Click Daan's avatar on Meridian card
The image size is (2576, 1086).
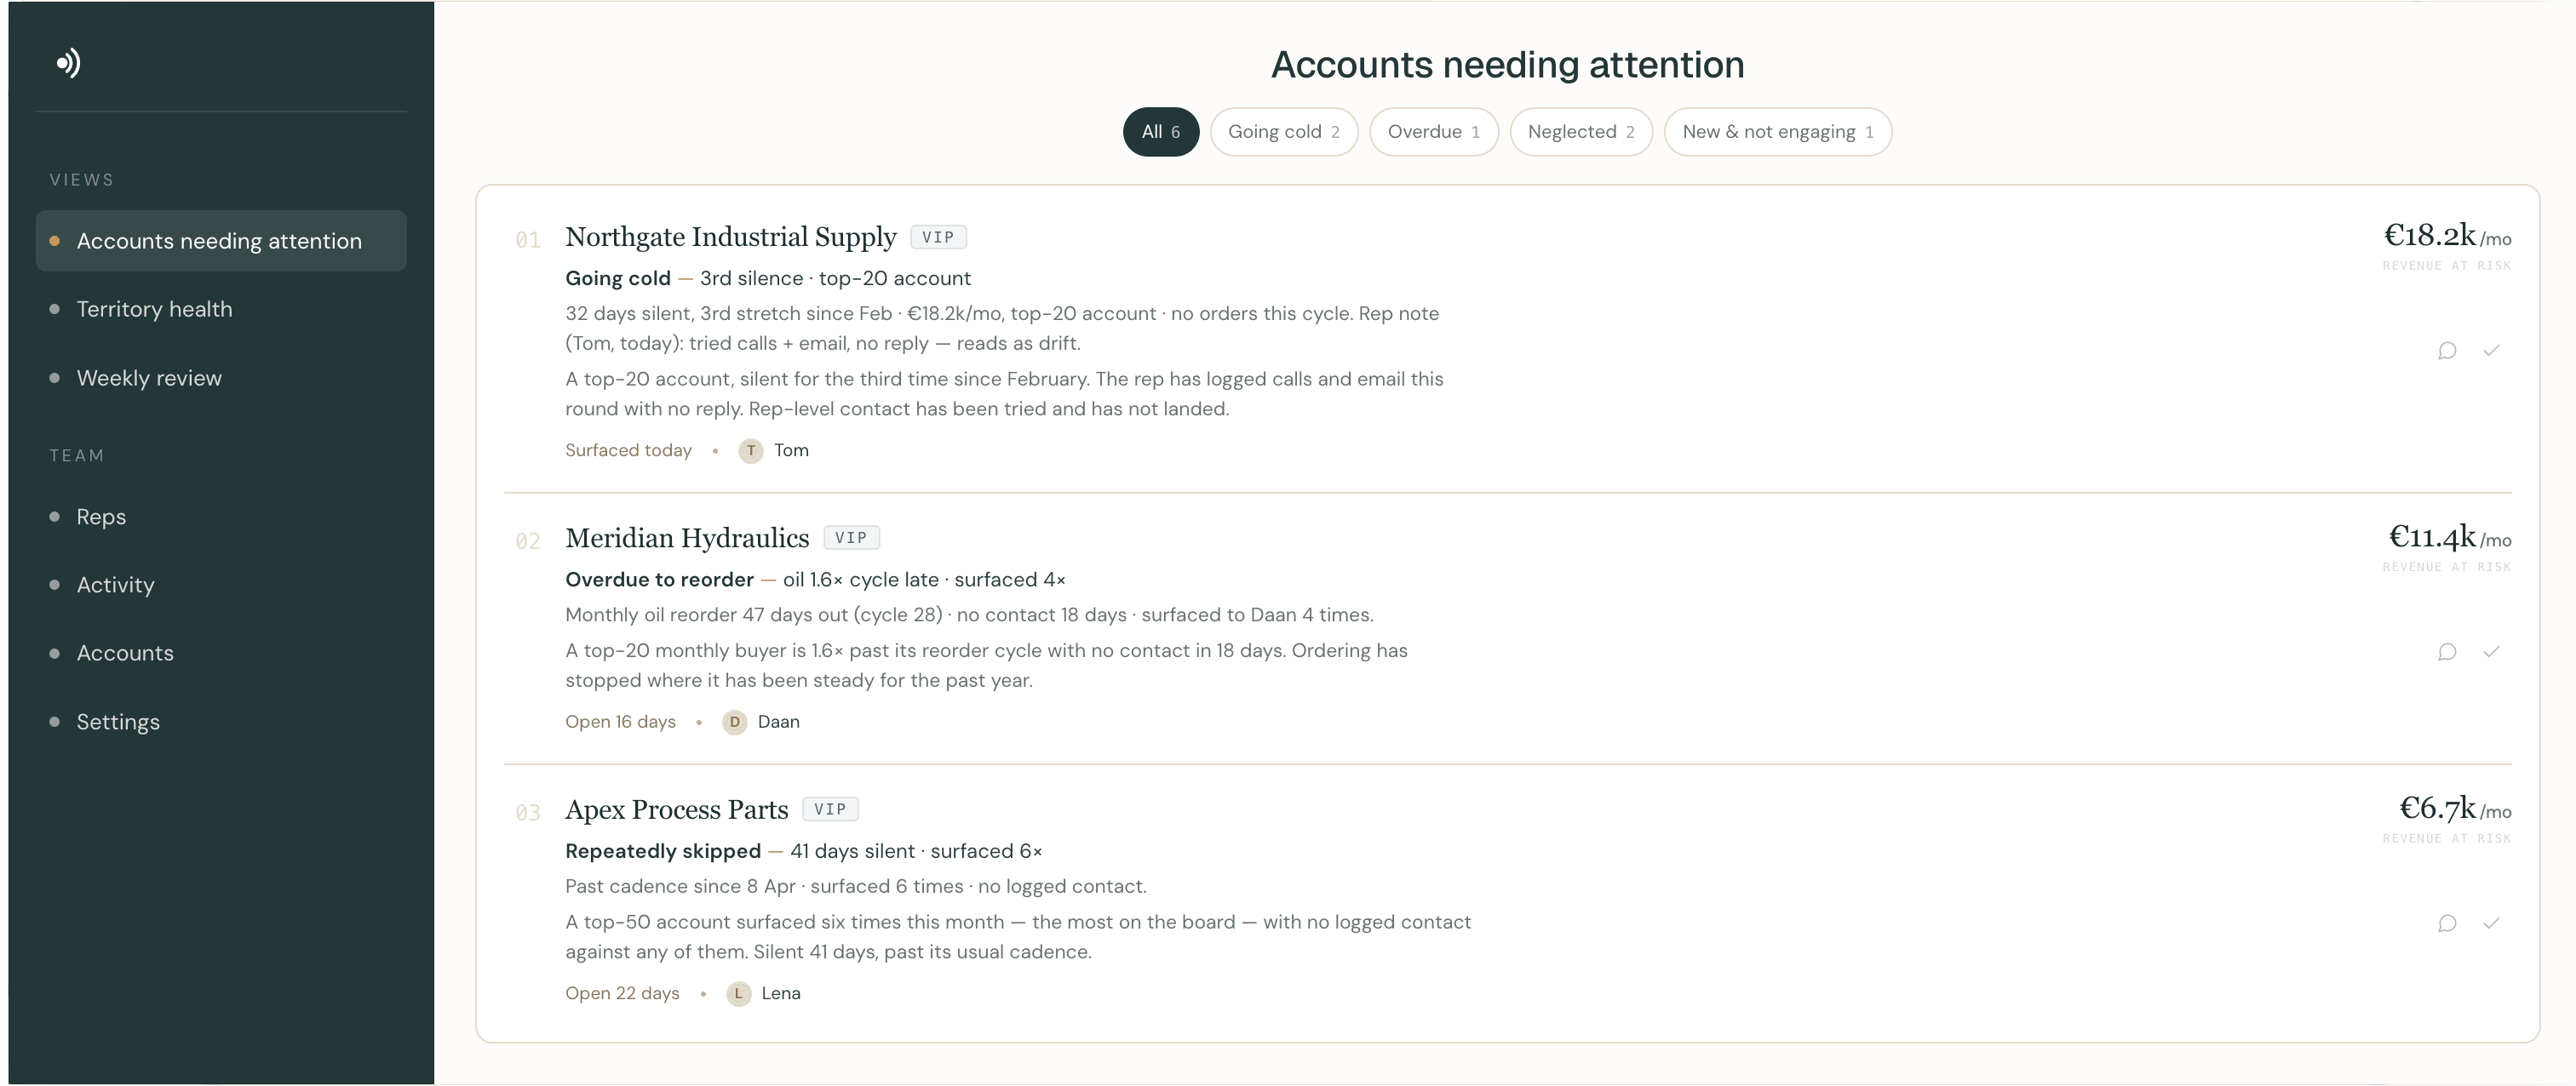click(x=734, y=723)
